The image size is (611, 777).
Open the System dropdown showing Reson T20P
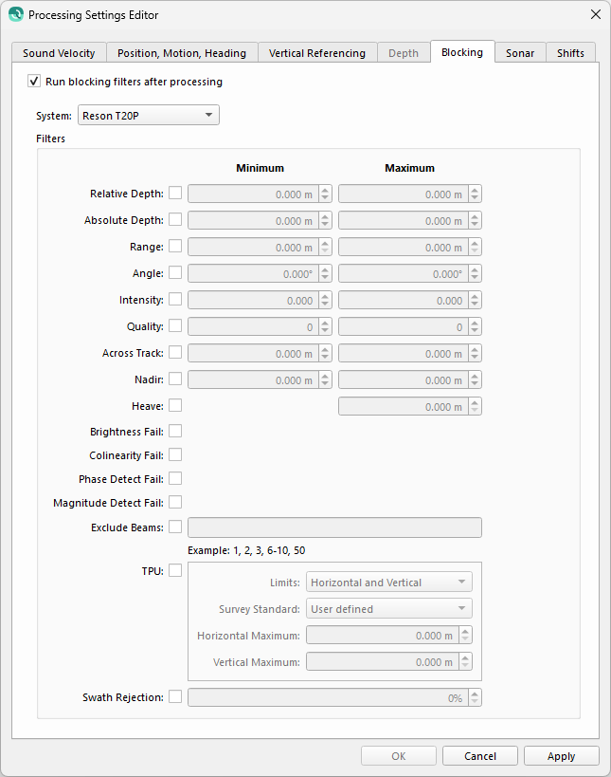pyautogui.click(x=148, y=116)
